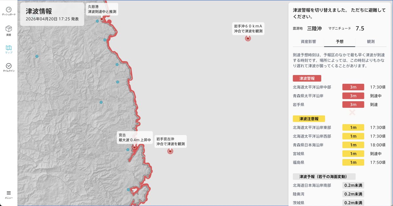Click the 0.2m未満 badge for 陸奥湾

(x=353, y=194)
